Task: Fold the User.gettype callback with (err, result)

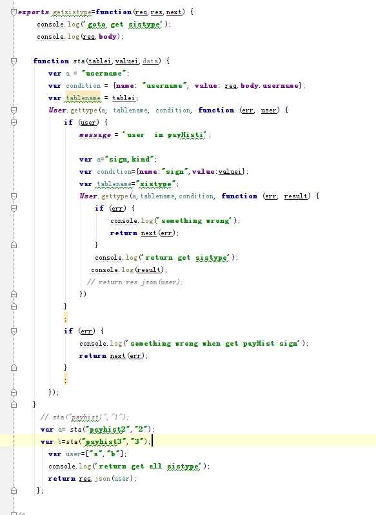Action: (x=14, y=196)
